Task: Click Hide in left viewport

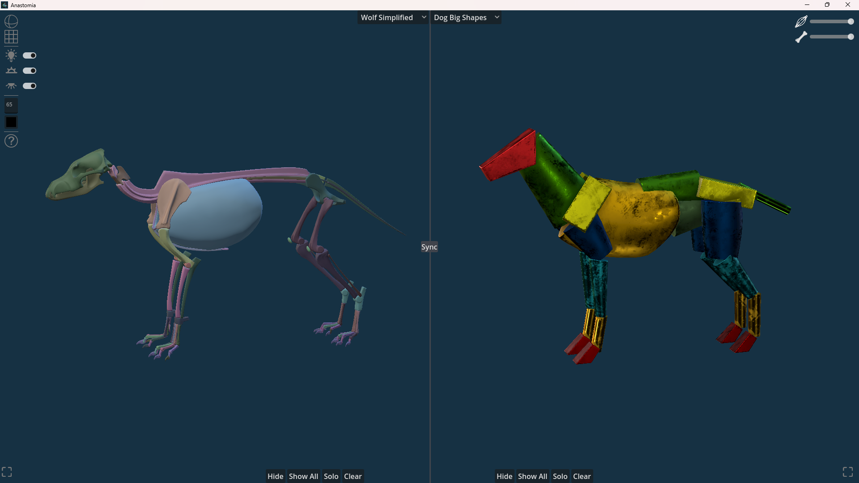Action: pyautogui.click(x=275, y=476)
